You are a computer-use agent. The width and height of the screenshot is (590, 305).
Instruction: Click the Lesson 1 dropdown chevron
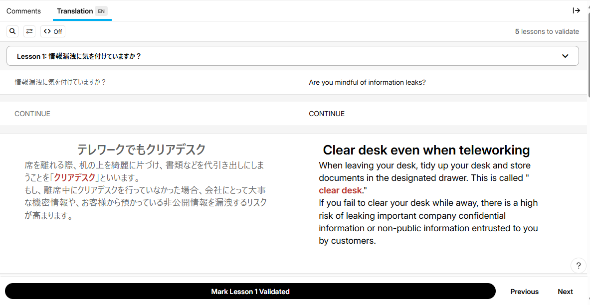coord(565,56)
